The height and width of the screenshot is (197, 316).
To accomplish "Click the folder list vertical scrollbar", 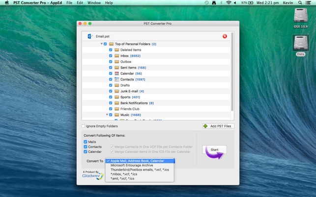I will pos(232,74).
